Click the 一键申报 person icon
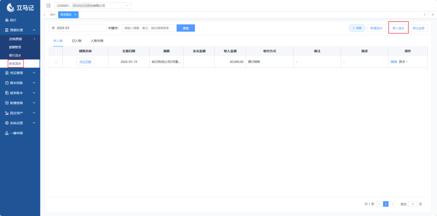This screenshot has height=216, width=437. point(7,133)
